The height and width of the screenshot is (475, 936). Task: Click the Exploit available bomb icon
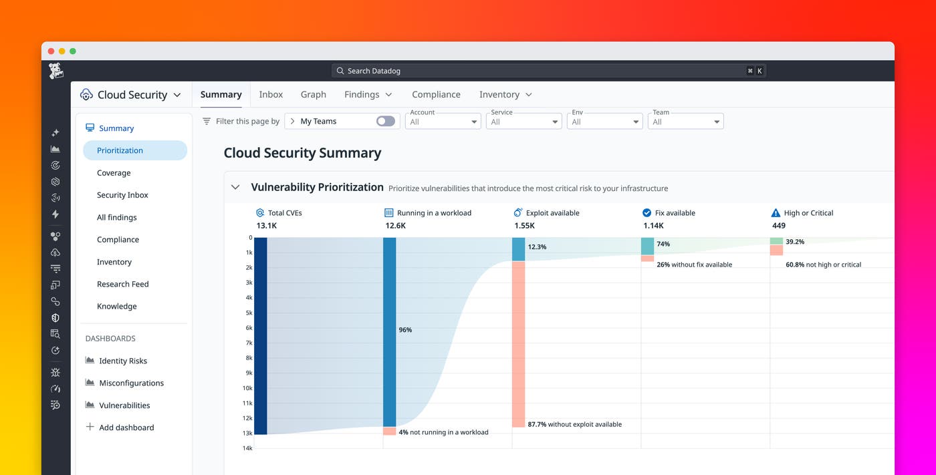517,212
